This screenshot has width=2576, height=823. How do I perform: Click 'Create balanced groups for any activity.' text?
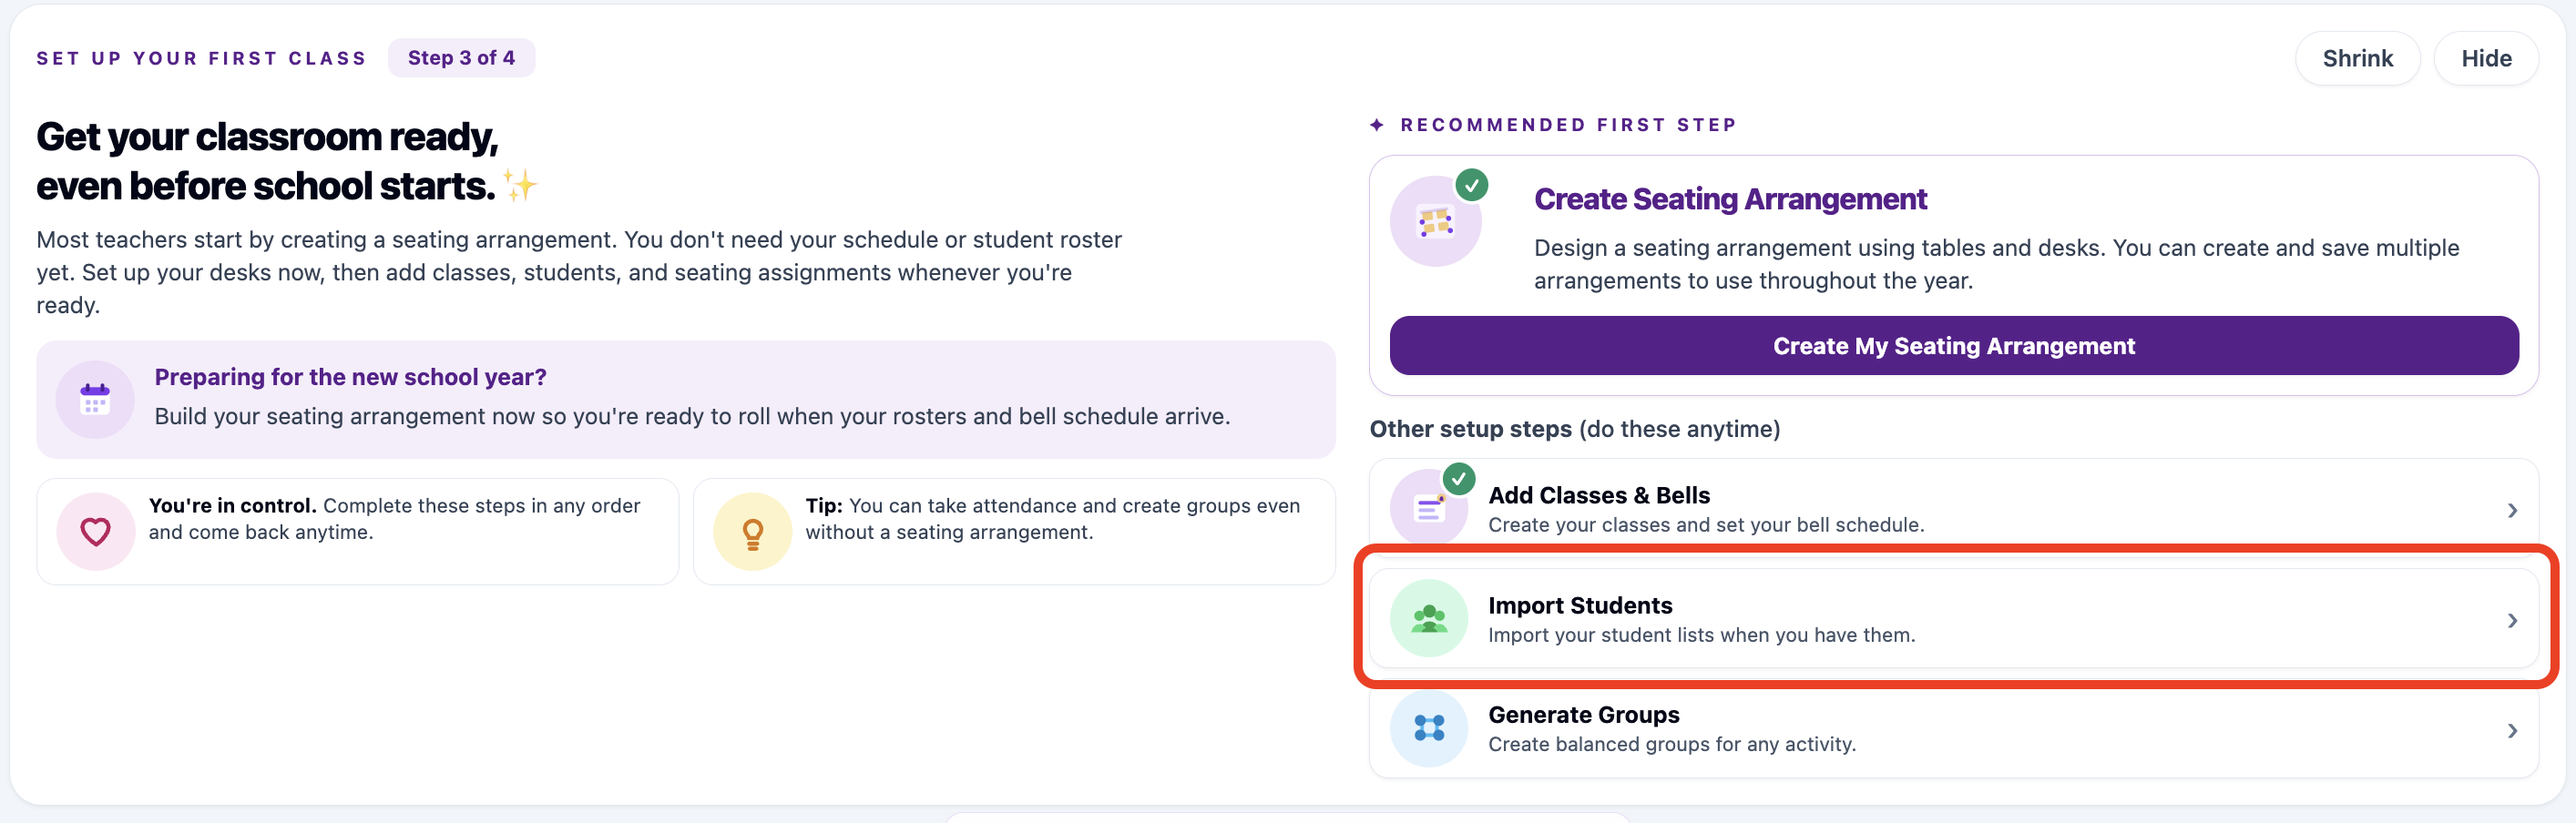[1672, 744]
